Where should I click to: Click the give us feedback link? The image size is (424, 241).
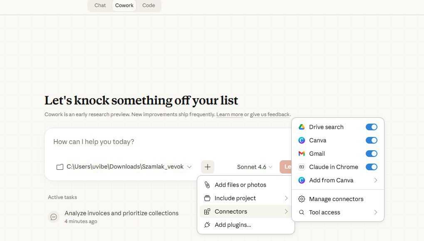(270, 114)
